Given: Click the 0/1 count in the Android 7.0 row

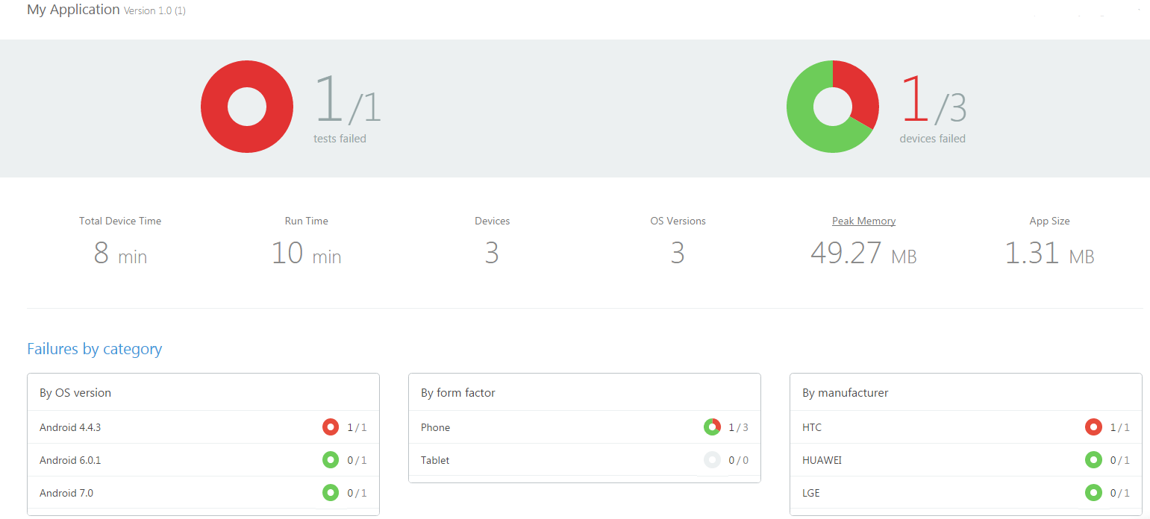Looking at the screenshot, I should tap(357, 493).
